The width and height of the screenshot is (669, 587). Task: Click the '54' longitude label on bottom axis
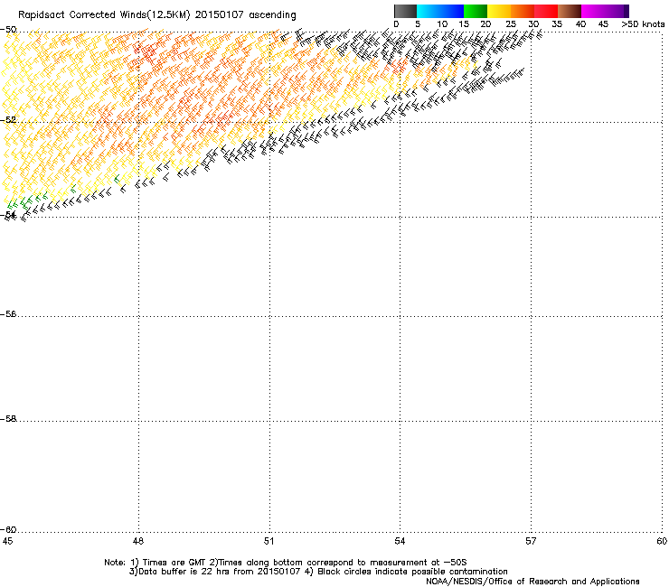(x=400, y=541)
